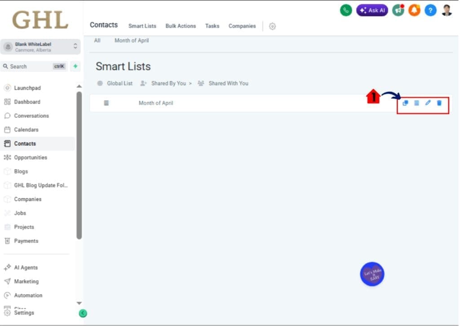460x326 pixels.
Task: Open Companies in sidebar
Action: click(x=27, y=199)
